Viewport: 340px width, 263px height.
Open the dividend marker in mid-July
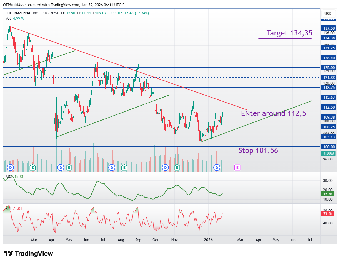[x=112, y=167]
